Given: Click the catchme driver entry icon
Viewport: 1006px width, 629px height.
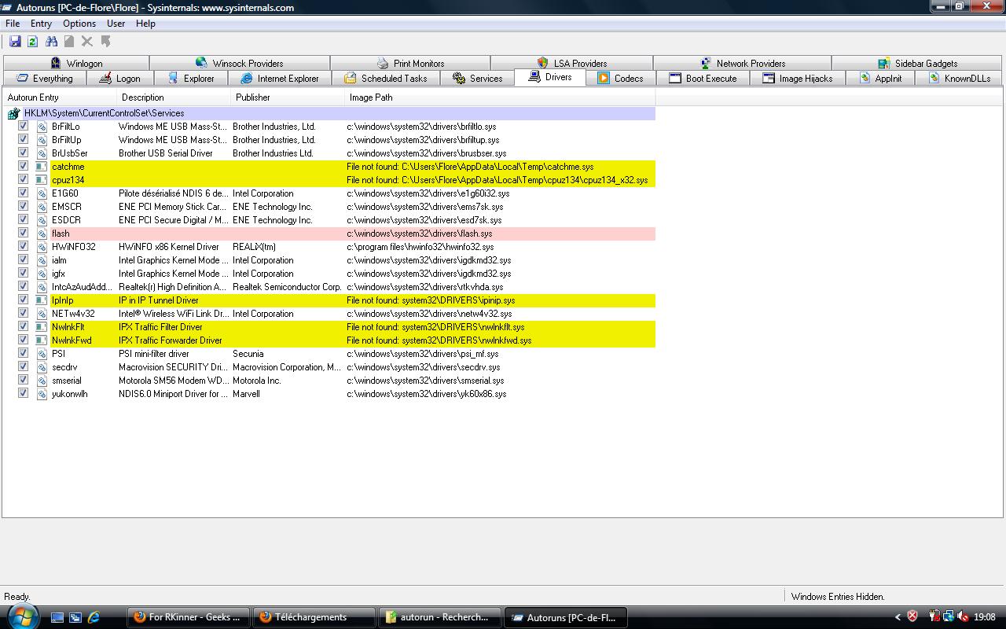Looking at the screenshot, I should (x=42, y=167).
